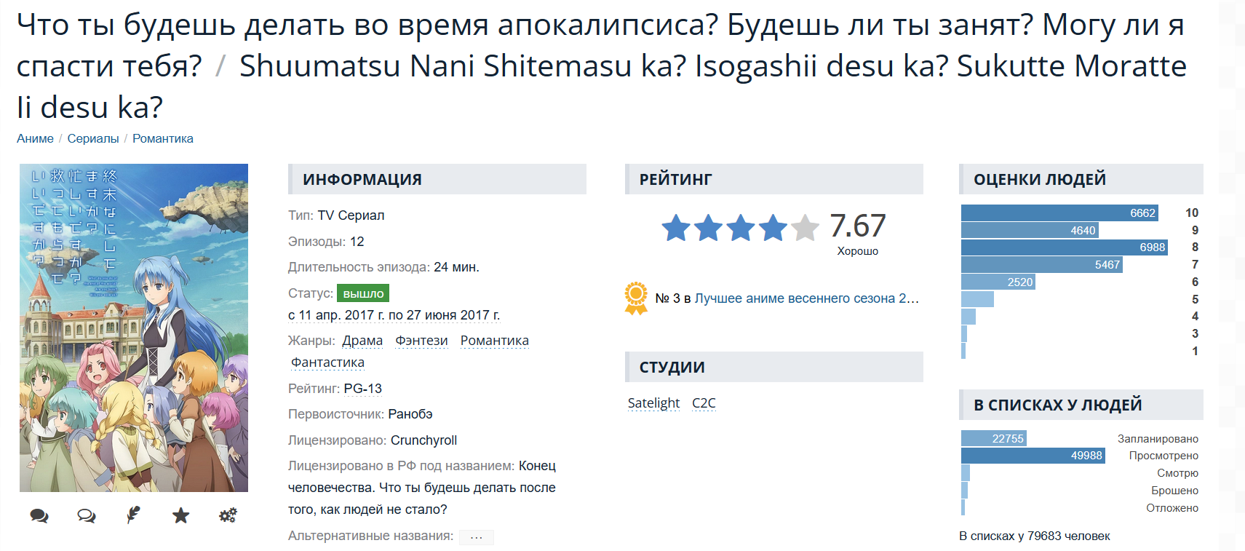Viewport: 1245px width, 551px height.
Task: Open the Satelight studio link
Action: 653,403
